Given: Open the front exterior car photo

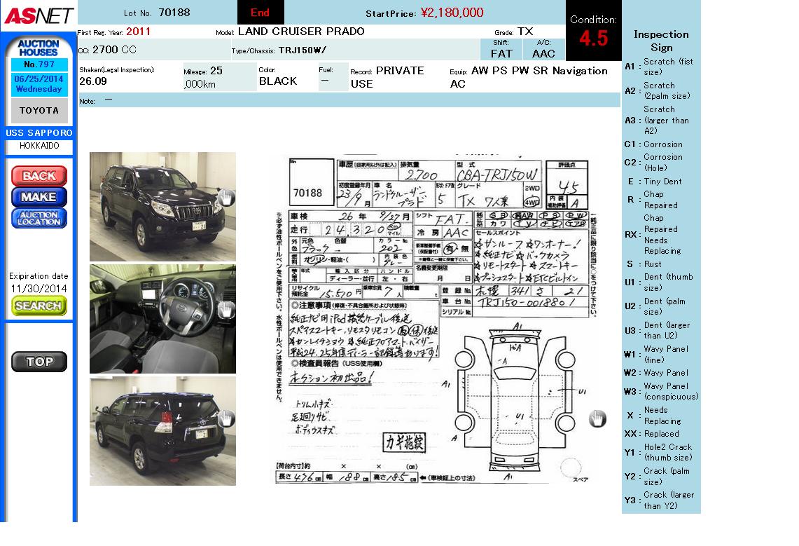Looking at the screenshot, I should pyautogui.click(x=162, y=206).
